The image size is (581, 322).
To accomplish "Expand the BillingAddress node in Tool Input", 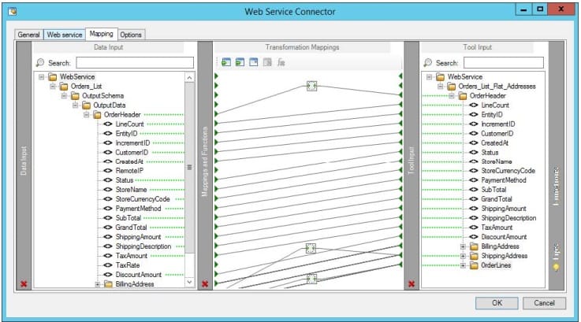I will 463,246.
